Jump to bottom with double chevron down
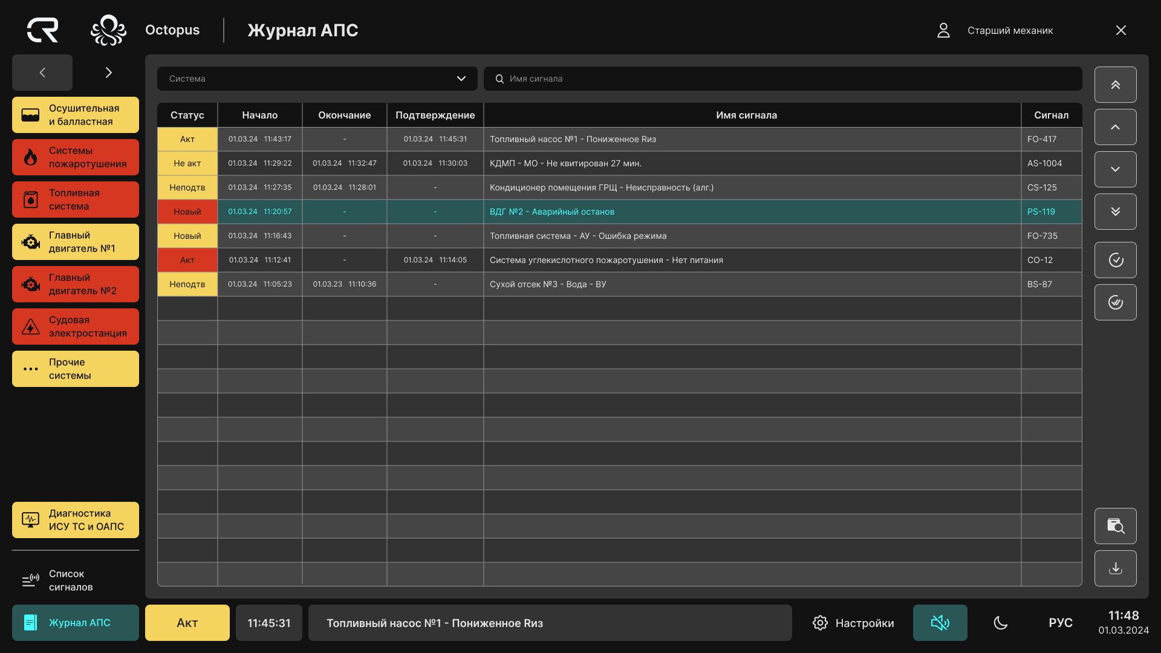The image size is (1161, 653). pos(1115,212)
